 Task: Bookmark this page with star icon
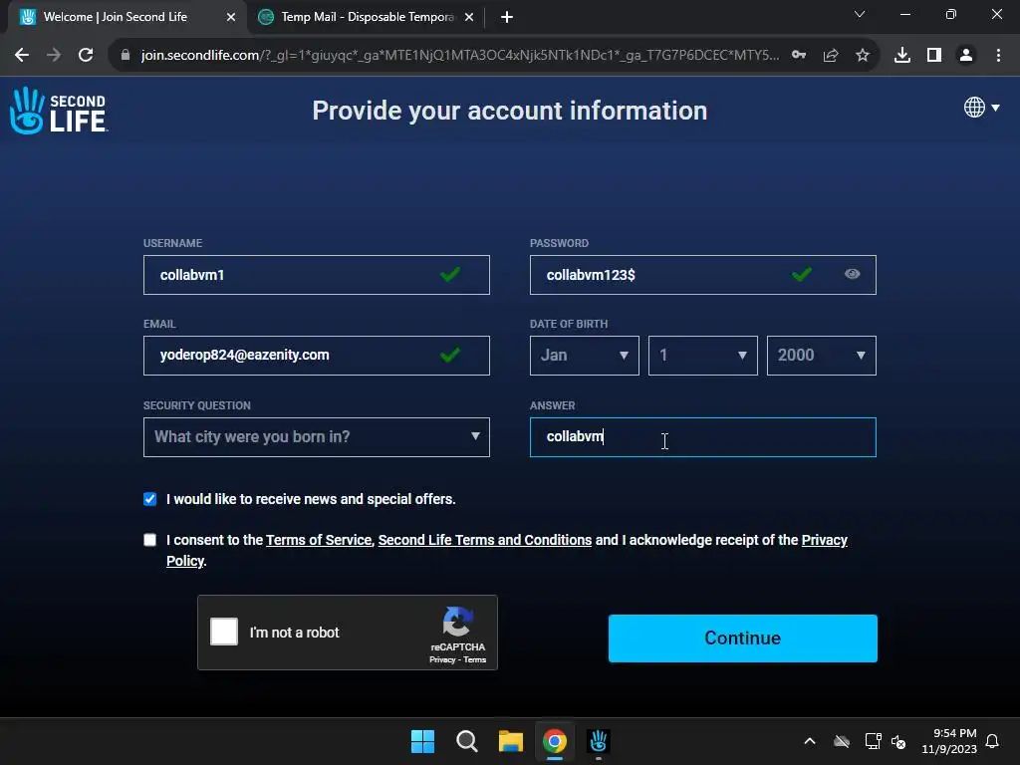(x=863, y=56)
